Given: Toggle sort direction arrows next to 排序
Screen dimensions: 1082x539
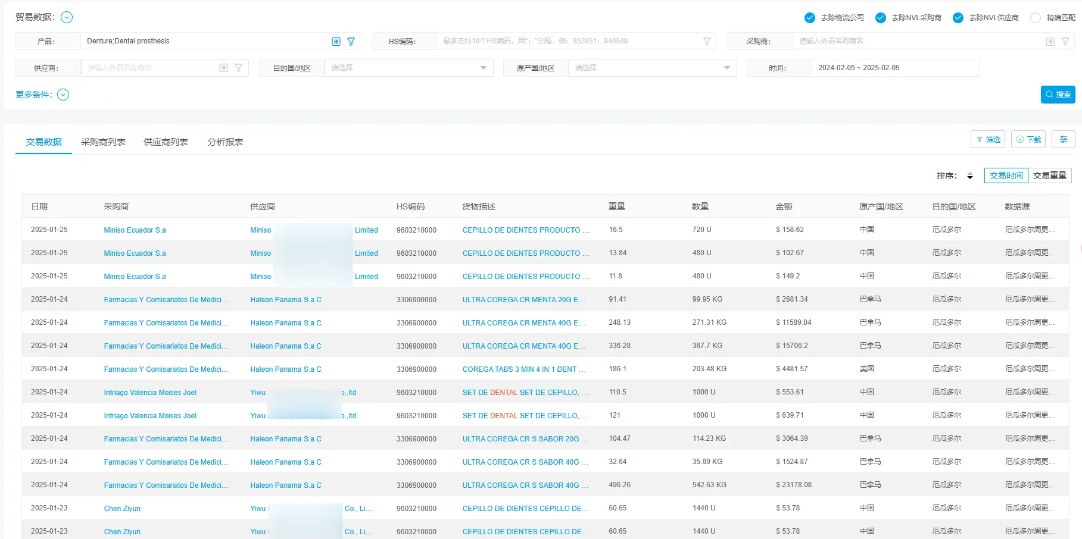Looking at the screenshot, I should click(x=970, y=176).
